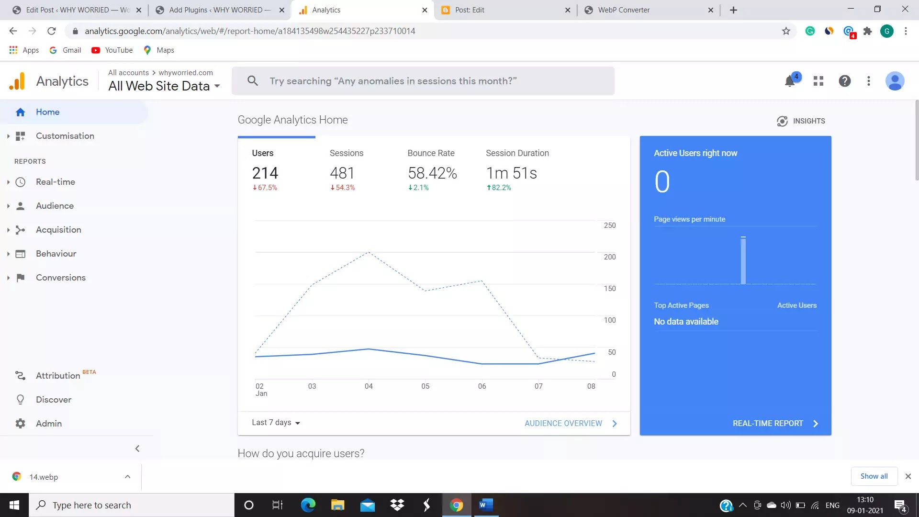Expand the Acquisition reports section
The height and width of the screenshot is (517, 919).
click(x=58, y=230)
